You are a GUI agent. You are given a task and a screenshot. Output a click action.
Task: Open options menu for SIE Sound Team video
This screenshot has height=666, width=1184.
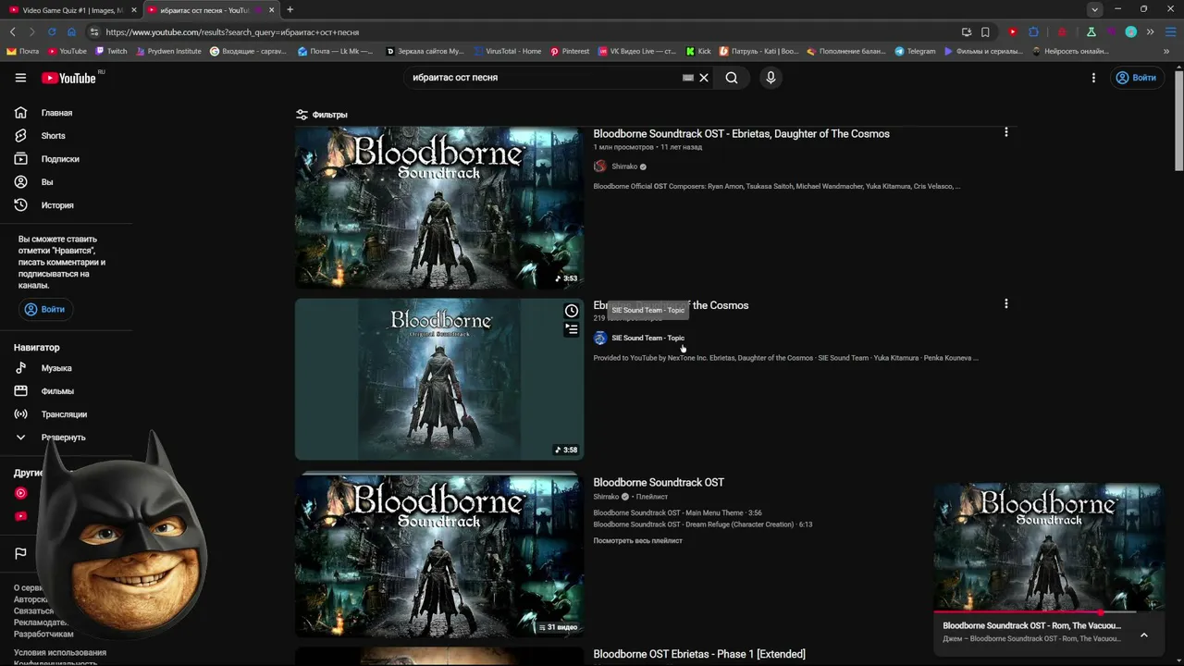(1006, 303)
